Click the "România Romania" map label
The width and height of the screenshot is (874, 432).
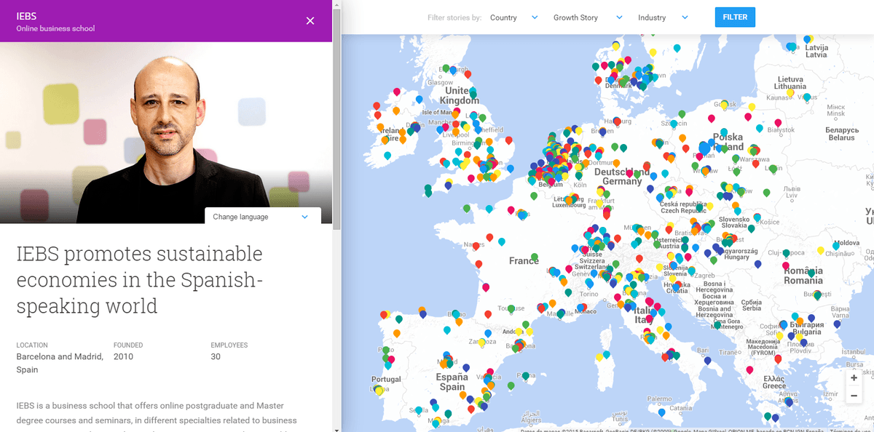[x=803, y=276]
